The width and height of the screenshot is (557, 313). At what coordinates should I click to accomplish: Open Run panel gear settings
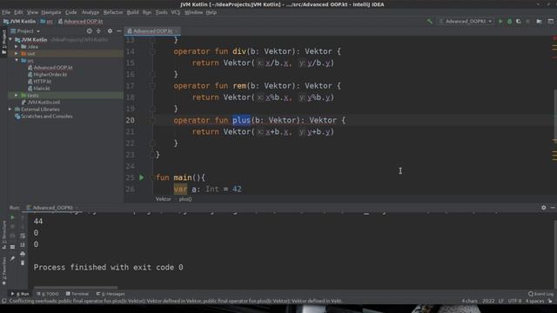point(543,208)
